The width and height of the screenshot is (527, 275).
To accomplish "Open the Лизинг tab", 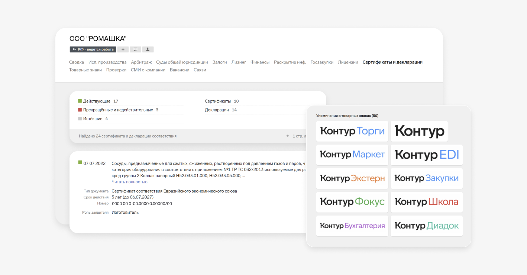I will pos(239,62).
